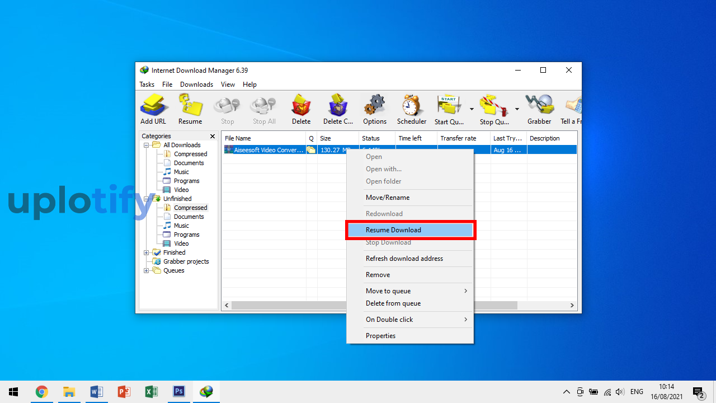Click the Add URL toolbar icon
Screen dimensions: 716x403
point(153,109)
